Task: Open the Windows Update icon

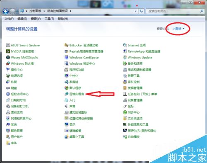Action: [125, 57]
